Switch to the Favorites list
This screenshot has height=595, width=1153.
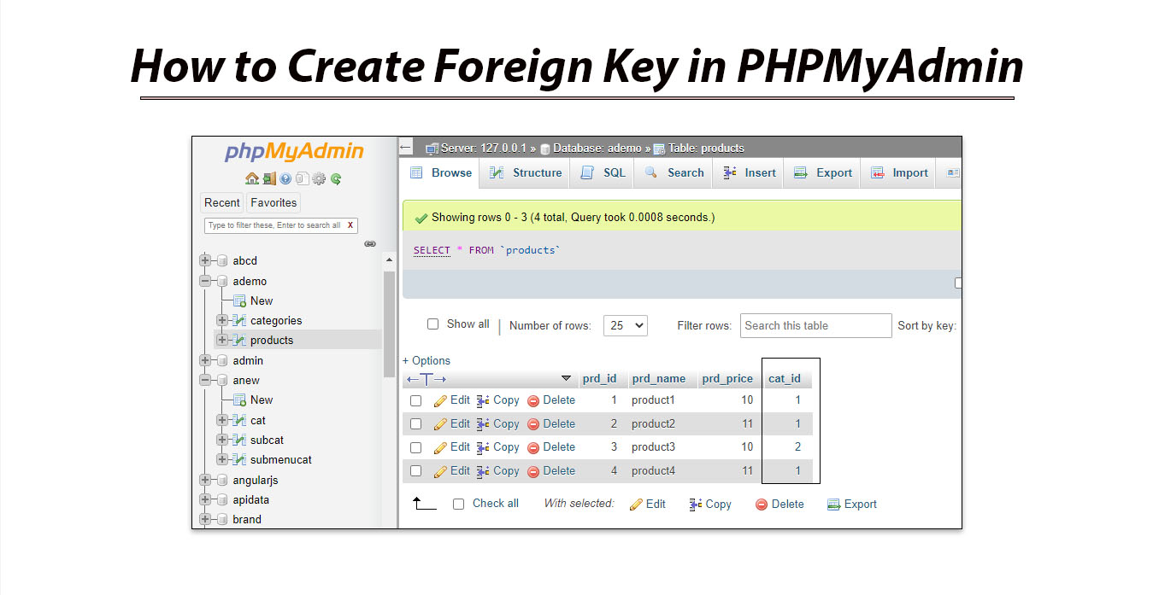coord(273,202)
